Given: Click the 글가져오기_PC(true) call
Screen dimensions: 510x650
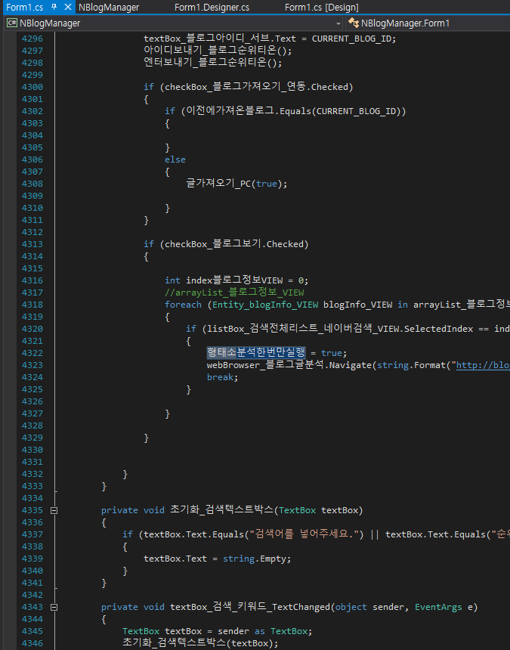Looking at the screenshot, I should [x=236, y=184].
